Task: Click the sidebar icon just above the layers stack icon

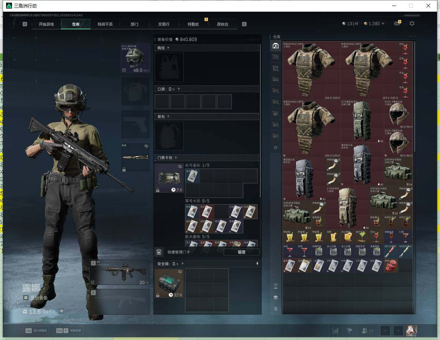Action: click(275, 286)
